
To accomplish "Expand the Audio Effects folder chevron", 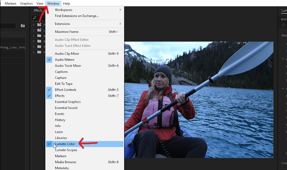I will tap(34, 36).
